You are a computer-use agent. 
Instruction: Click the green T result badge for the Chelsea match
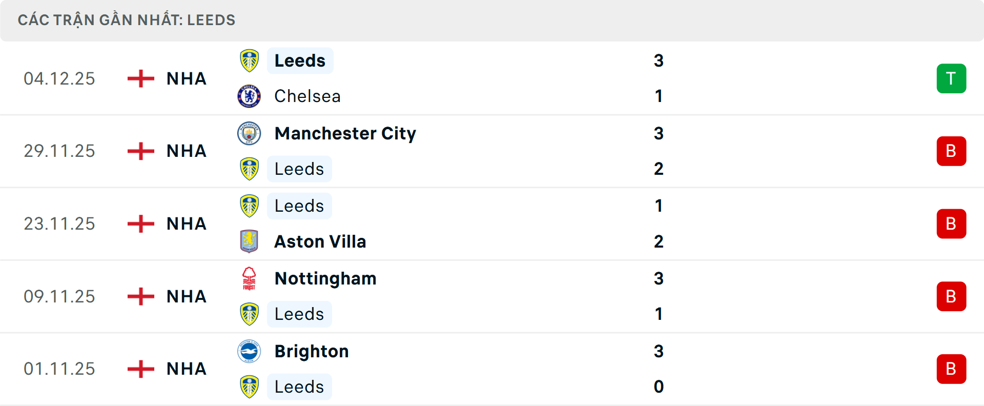[x=952, y=78]
